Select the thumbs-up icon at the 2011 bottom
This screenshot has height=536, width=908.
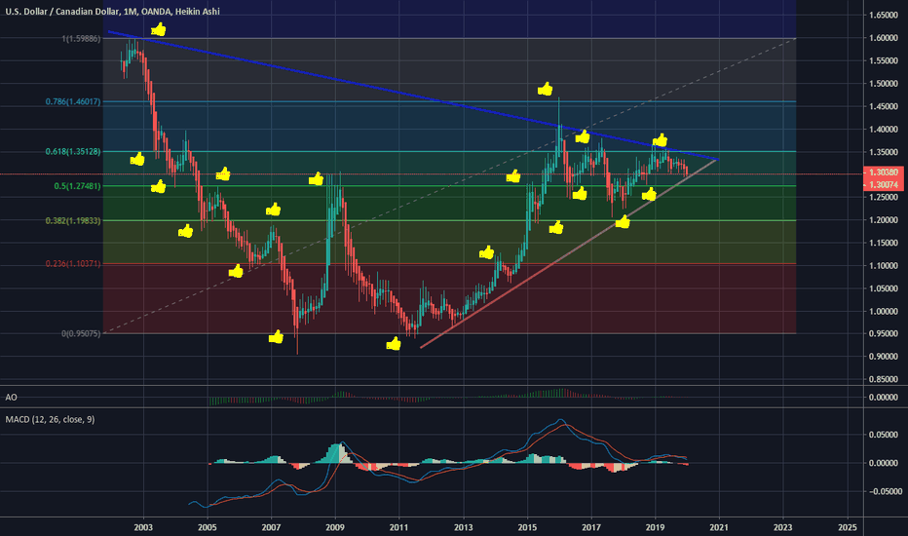coord(394,344)
